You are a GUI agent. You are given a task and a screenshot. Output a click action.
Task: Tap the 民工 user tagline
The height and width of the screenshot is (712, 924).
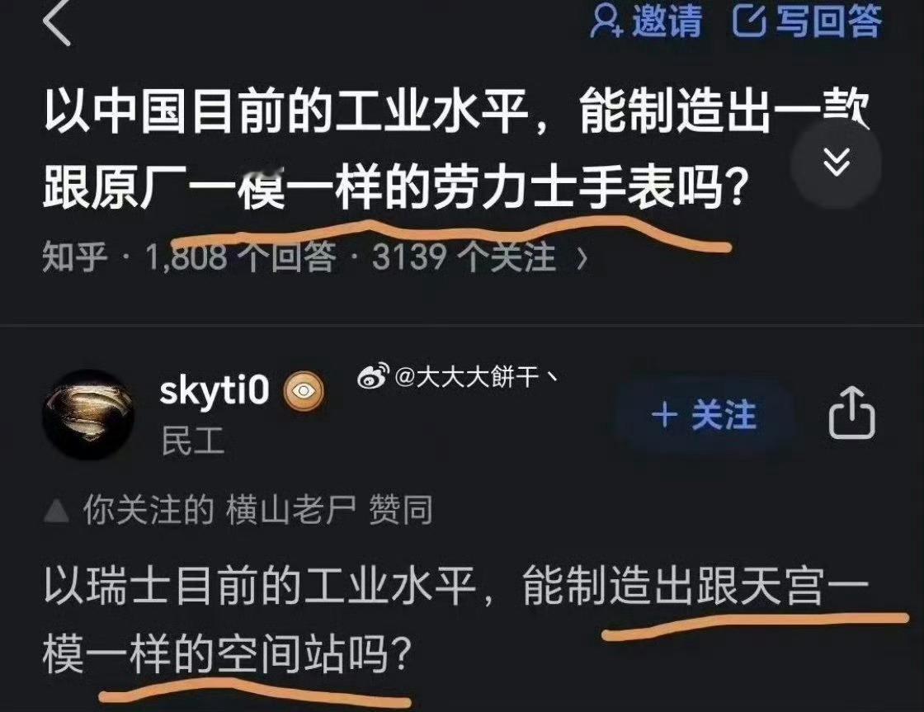192,441
